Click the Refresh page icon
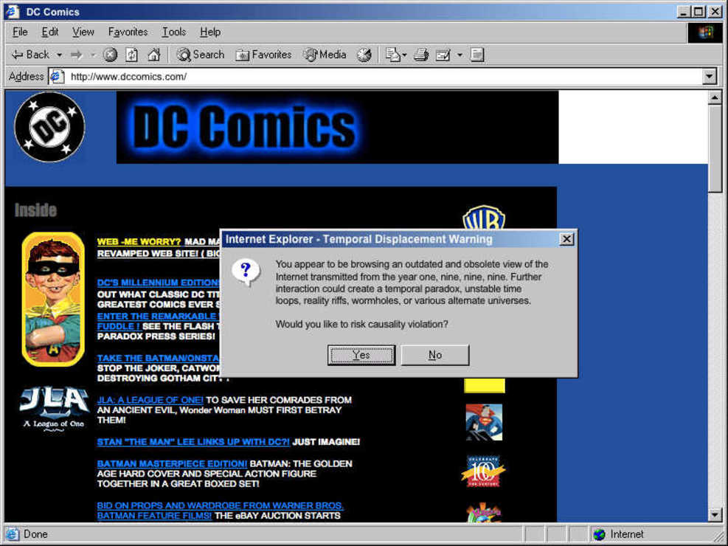 point(131,55)
